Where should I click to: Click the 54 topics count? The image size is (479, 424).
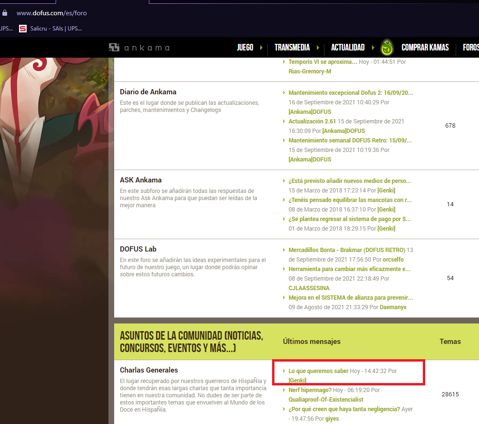[x=450, y=278]
